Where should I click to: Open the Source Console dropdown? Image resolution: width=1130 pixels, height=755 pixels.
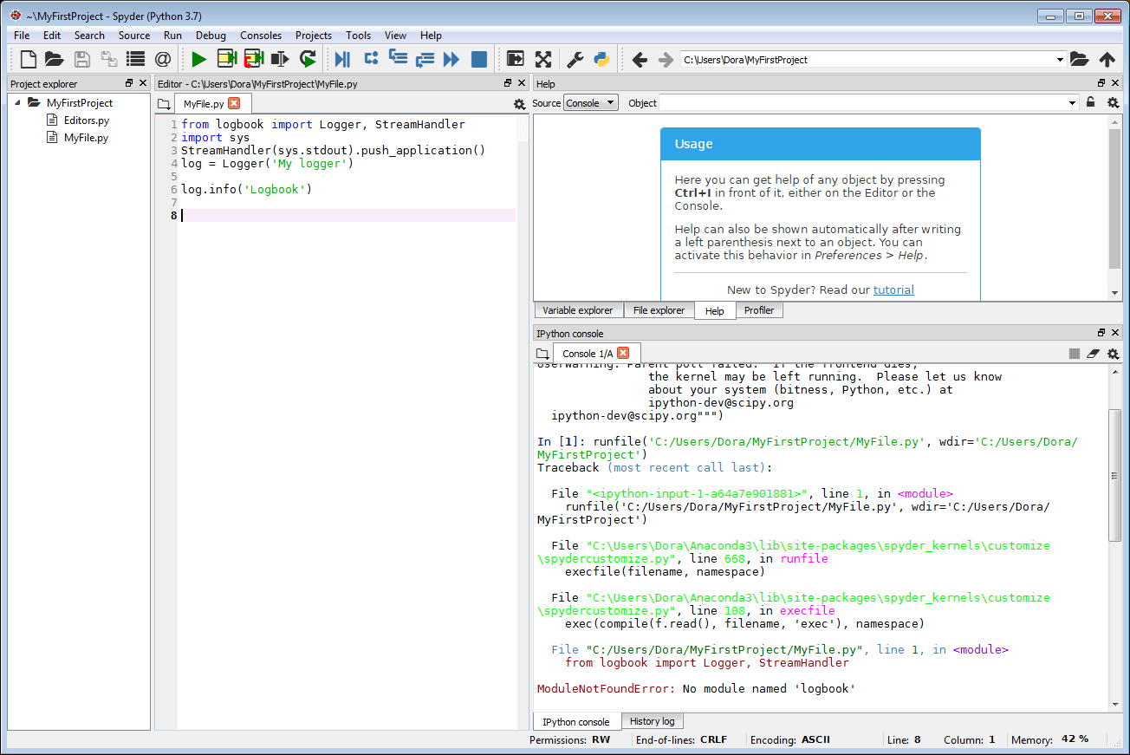[590, 103]
